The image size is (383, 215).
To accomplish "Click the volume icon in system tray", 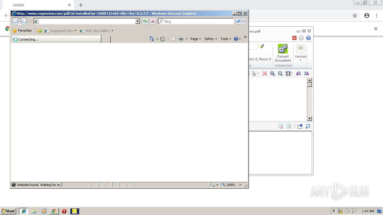I will pyautogui.click(x=347, y=211).
